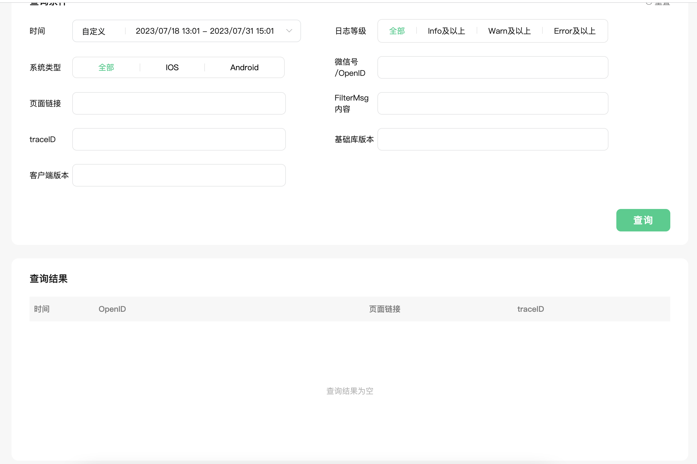
Task: Select Warn及以上 log level
Action: point(509,31)
